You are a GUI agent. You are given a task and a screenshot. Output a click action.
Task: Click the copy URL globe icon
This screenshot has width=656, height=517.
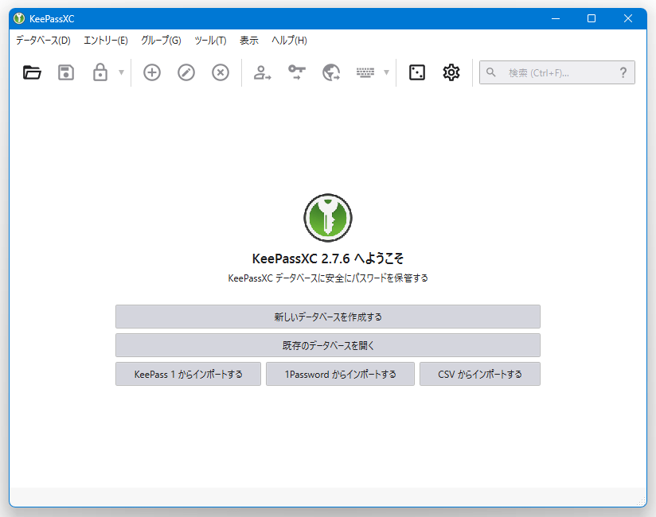pos(331,72)
